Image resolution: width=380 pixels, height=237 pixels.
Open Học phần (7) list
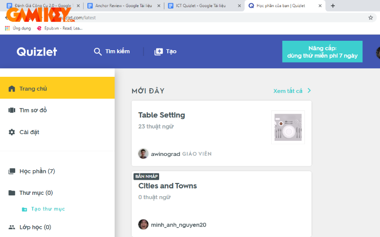pos(37,171)
